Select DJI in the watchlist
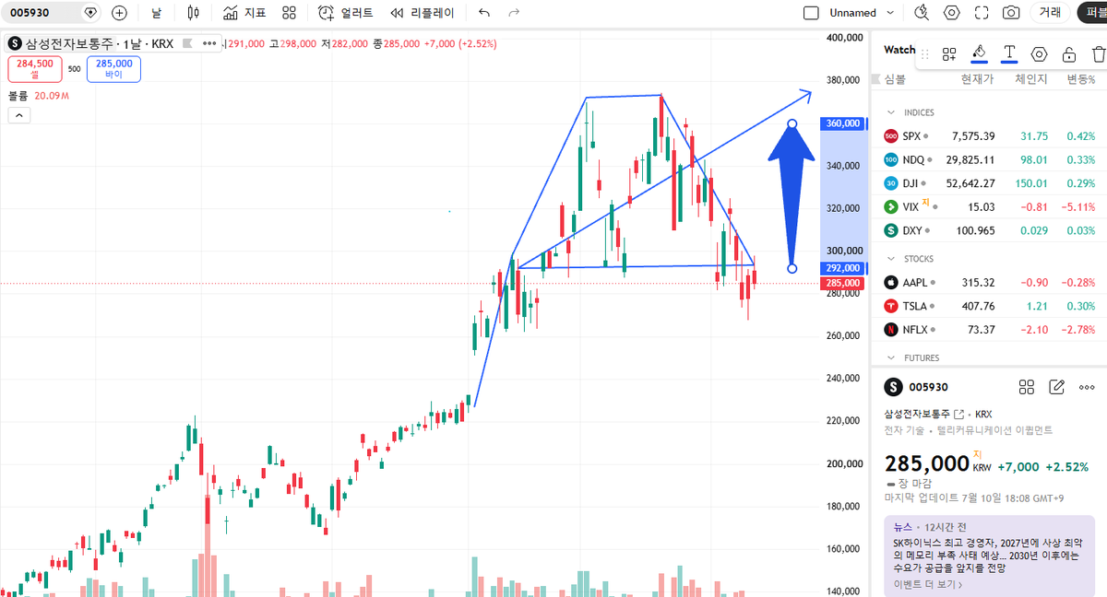 pyautogui.click(x=989, y=182)
